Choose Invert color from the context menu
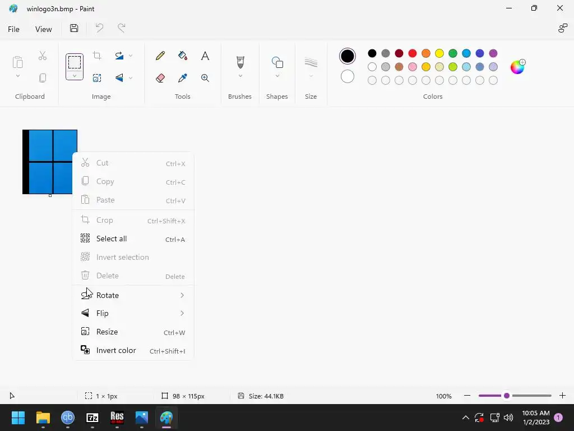 tap(133, 350)
